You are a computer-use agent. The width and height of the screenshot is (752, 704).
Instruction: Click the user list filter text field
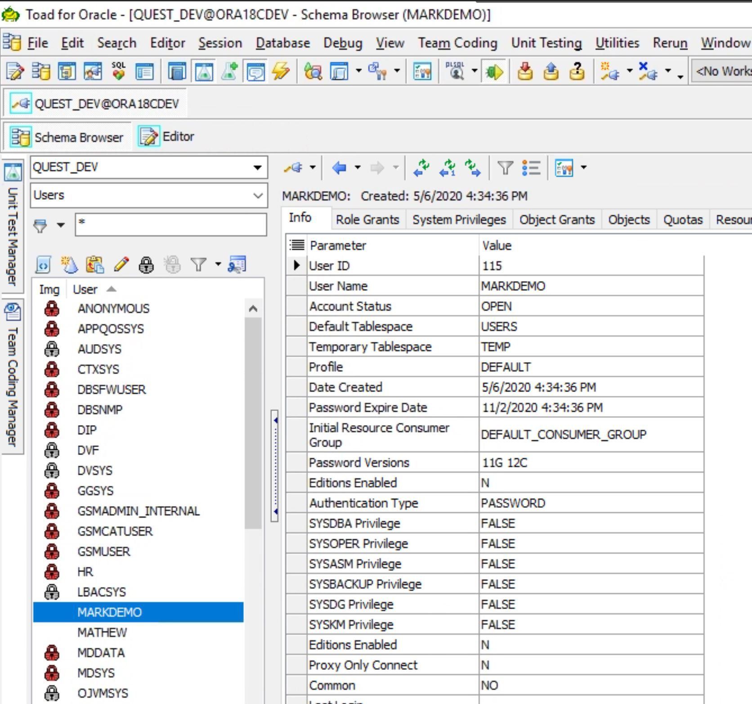171,224
